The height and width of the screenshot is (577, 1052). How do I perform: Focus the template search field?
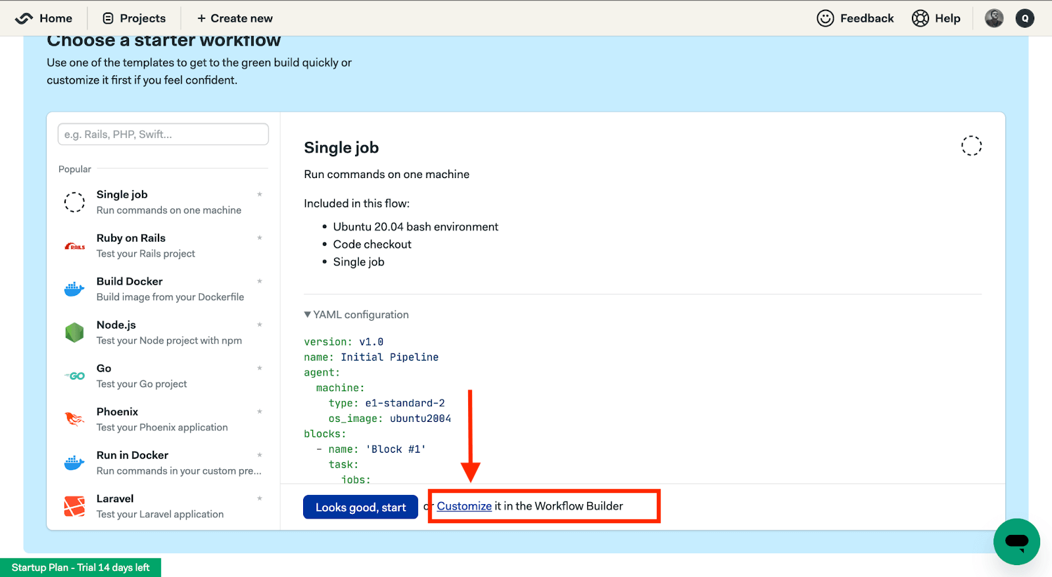163,134
